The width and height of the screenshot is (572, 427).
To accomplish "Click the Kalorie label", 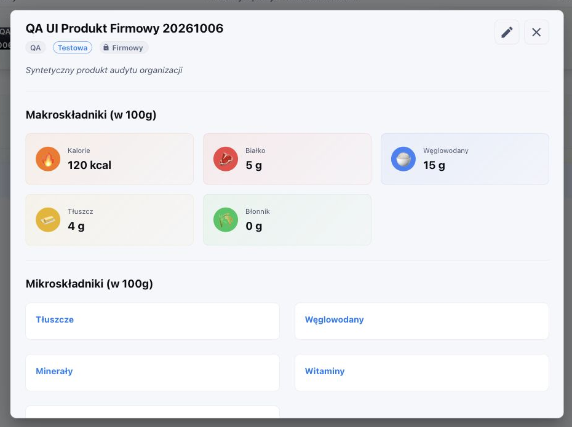I will 79,151.
